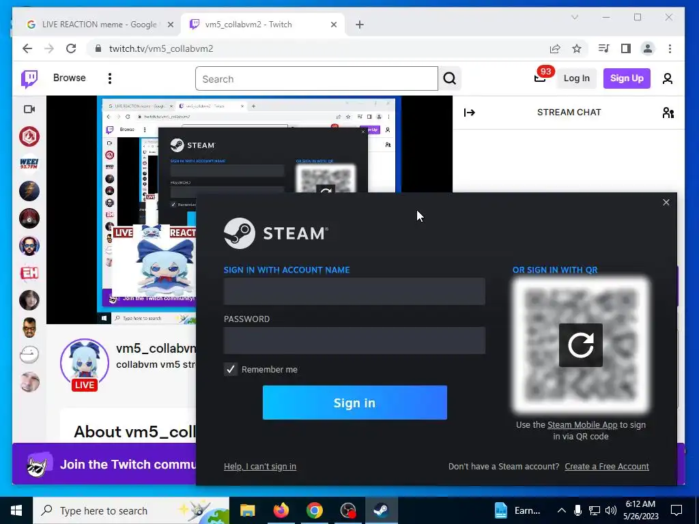Open the lightning bolt channel avatar in sidebar
The height and width of the screenshot is (524, 699).
click(29, 191)
